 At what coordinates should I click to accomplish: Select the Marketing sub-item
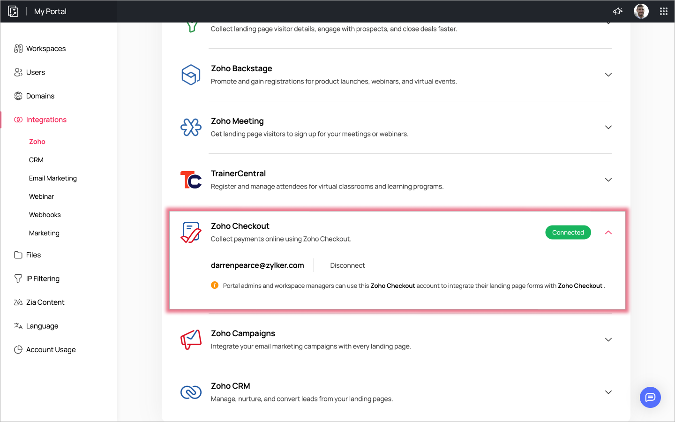tap(44, 233)
